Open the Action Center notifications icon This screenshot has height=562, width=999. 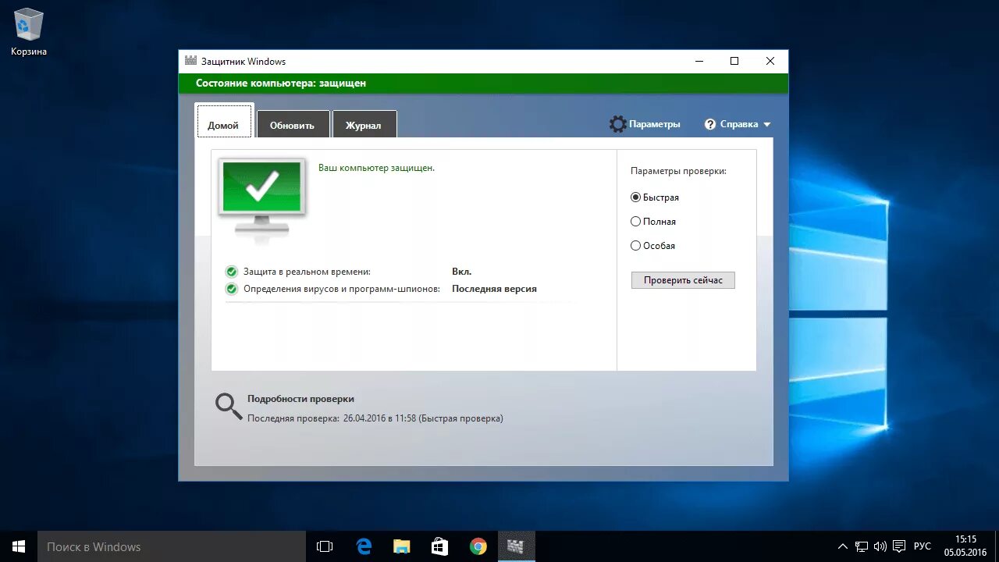(899, 546)
